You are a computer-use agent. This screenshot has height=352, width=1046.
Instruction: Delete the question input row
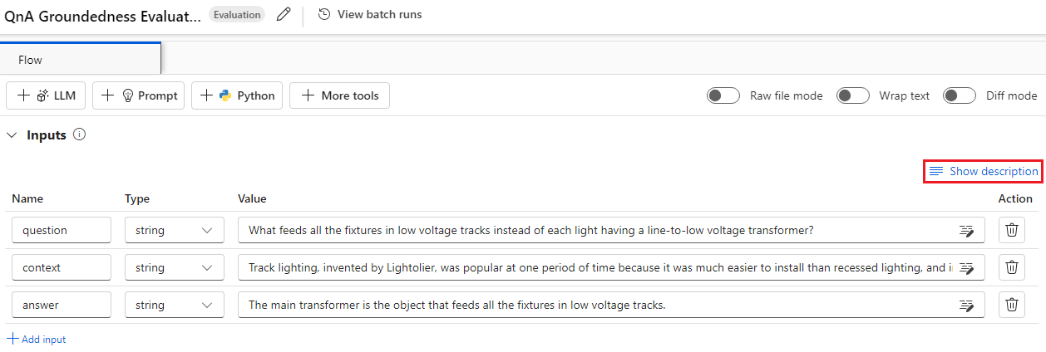(x=1011, y=230)
